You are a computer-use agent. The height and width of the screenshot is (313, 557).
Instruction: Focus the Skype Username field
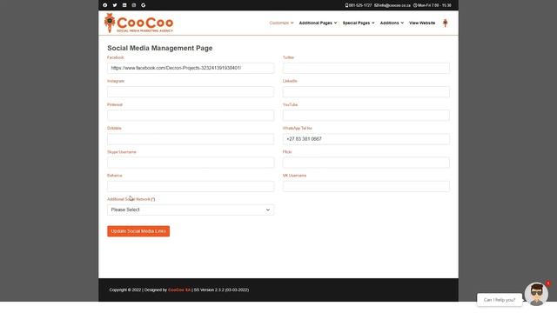[191, 163]
